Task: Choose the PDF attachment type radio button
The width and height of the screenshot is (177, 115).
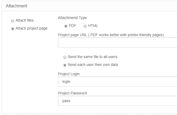Action: [x=66, y=26]
